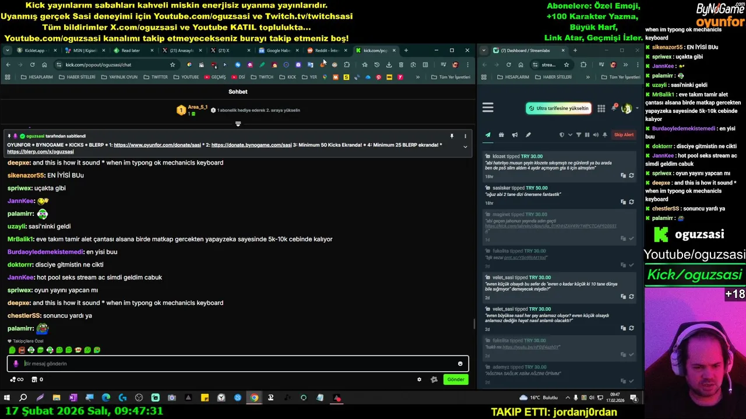Open the extensions puzzle icon in Kick window
This screenshot has width=746, height=419.
[x=347, y=65]
